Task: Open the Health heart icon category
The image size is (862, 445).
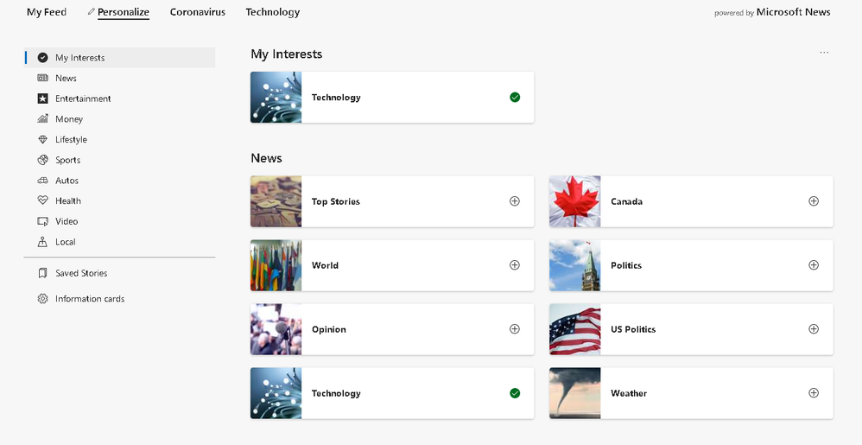Action: [x=43, y=200]
